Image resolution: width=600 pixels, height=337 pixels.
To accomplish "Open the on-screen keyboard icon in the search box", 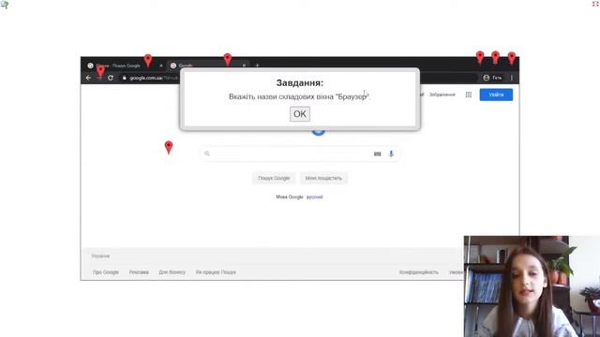I will (377, 154).
